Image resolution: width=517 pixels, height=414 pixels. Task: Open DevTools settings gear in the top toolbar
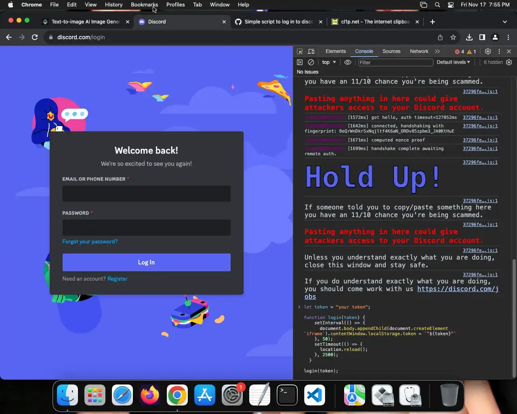point(488,51)
